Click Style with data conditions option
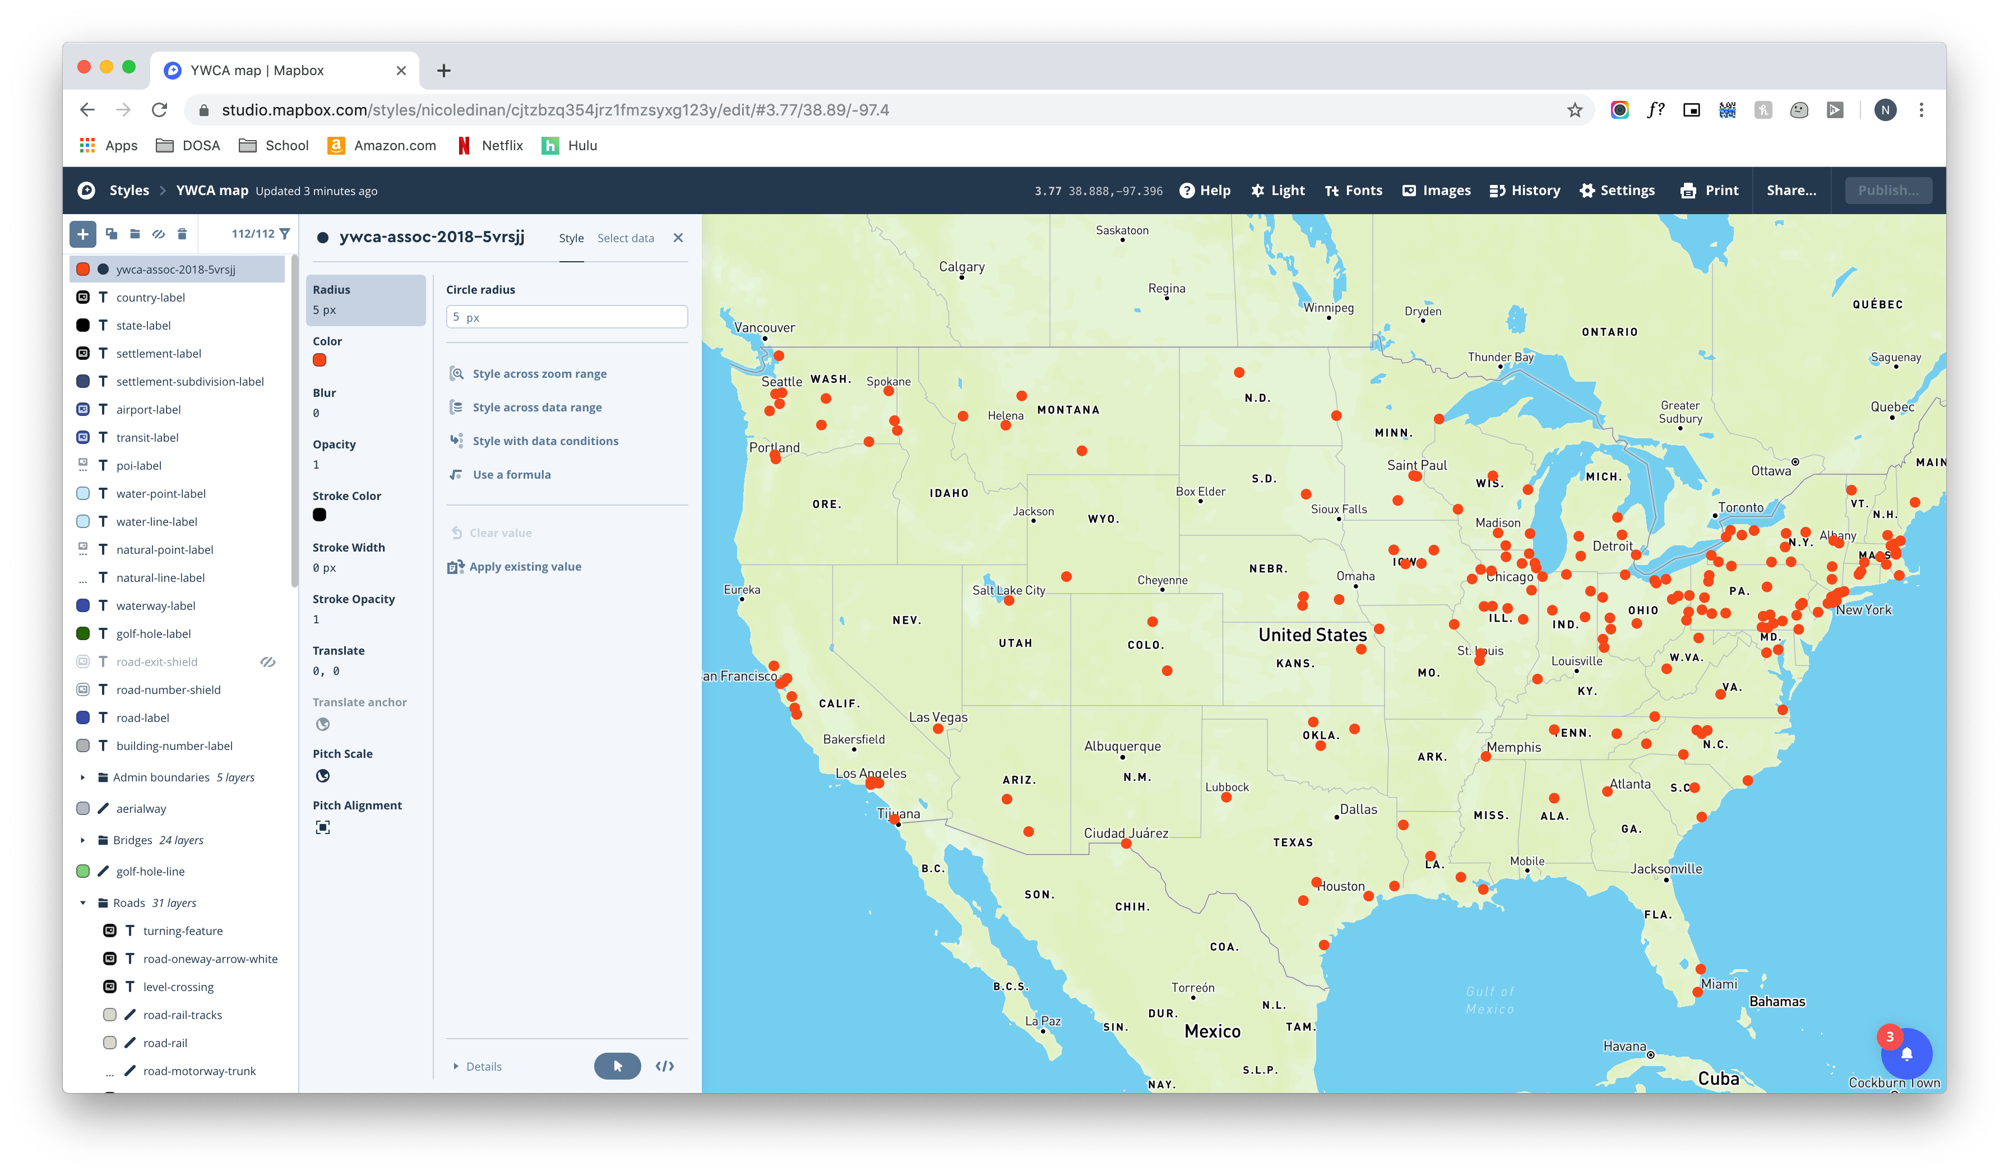Image resolution: width=2009 pixels, height=1176 pixels. click(x=546, y=439)
